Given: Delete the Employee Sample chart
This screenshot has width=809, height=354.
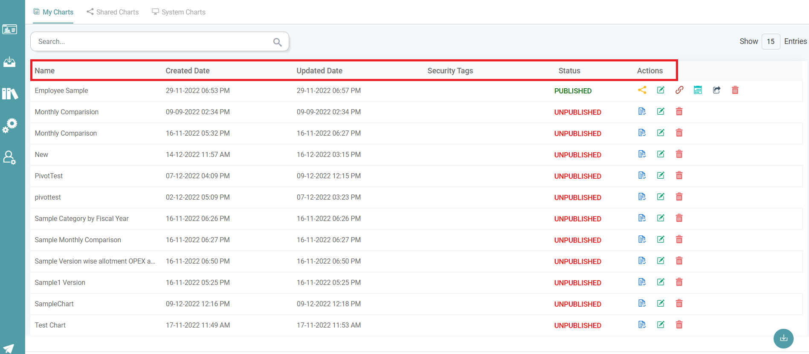Looking at the screenshot, I should (735, 90).
